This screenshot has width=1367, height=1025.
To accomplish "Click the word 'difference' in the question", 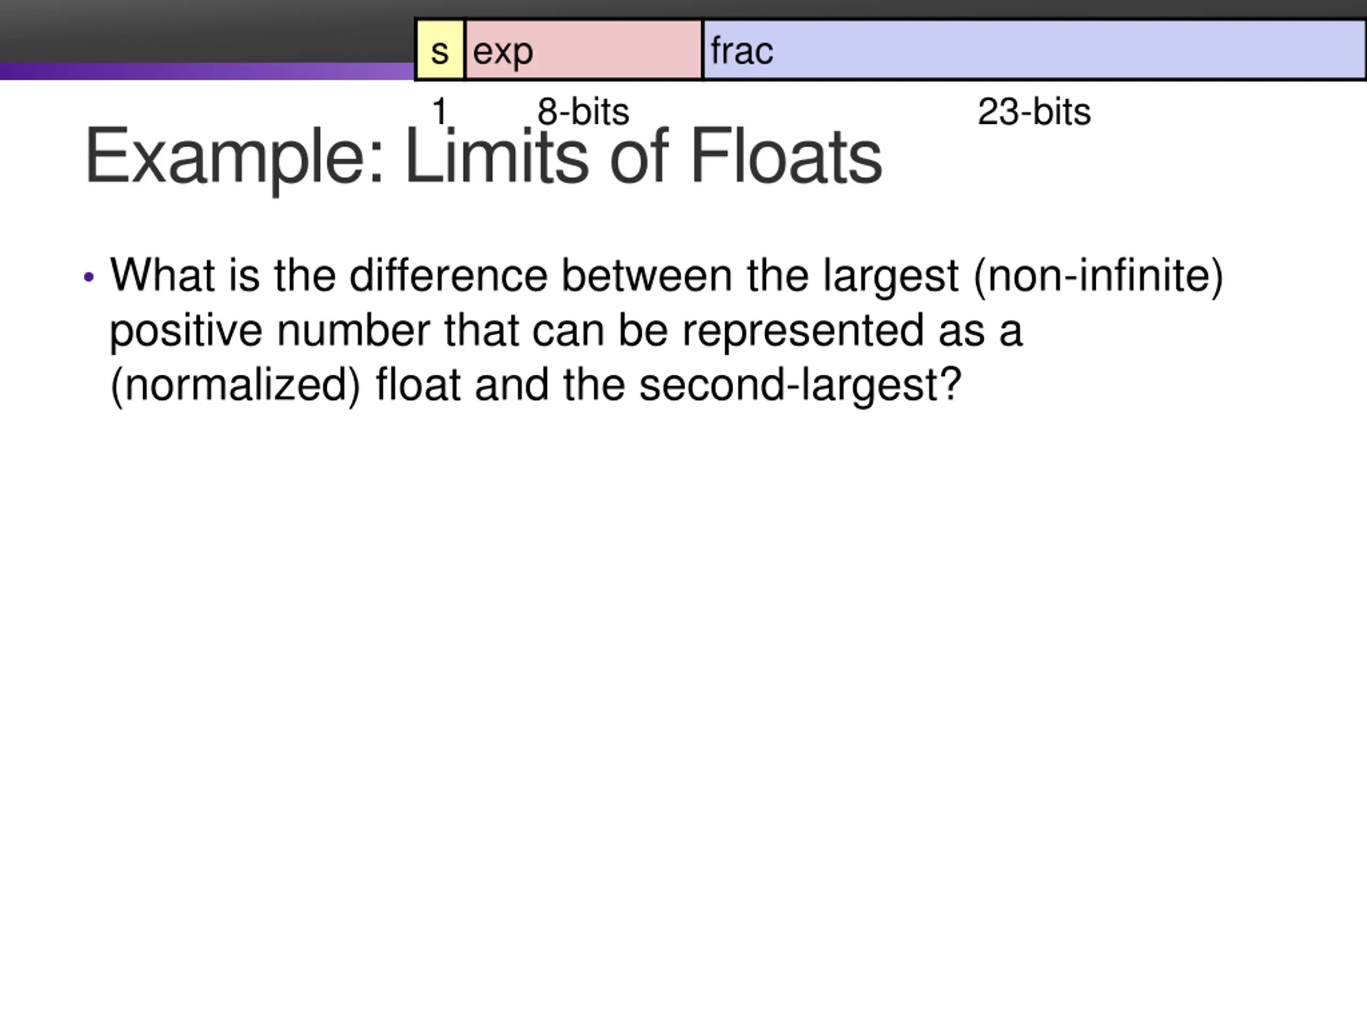I will point(449,275).
